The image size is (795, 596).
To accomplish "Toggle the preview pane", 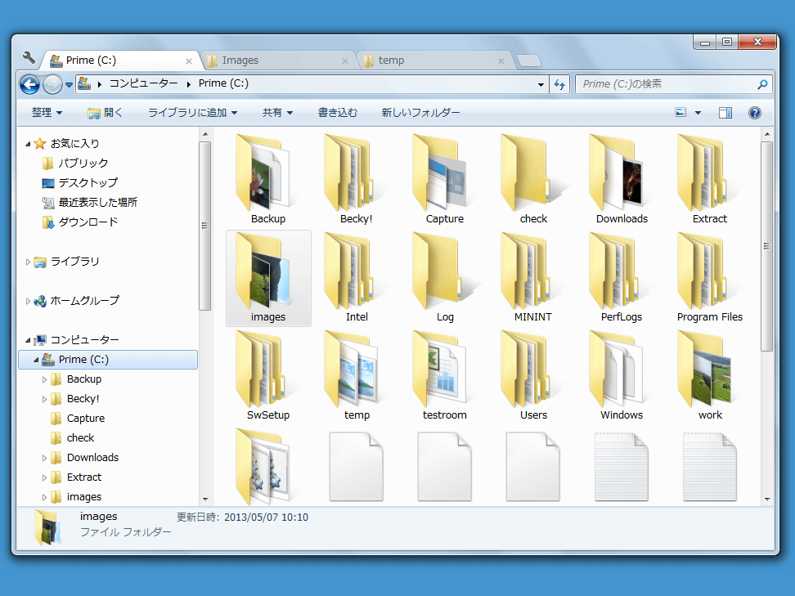I will tap(725, 113).
